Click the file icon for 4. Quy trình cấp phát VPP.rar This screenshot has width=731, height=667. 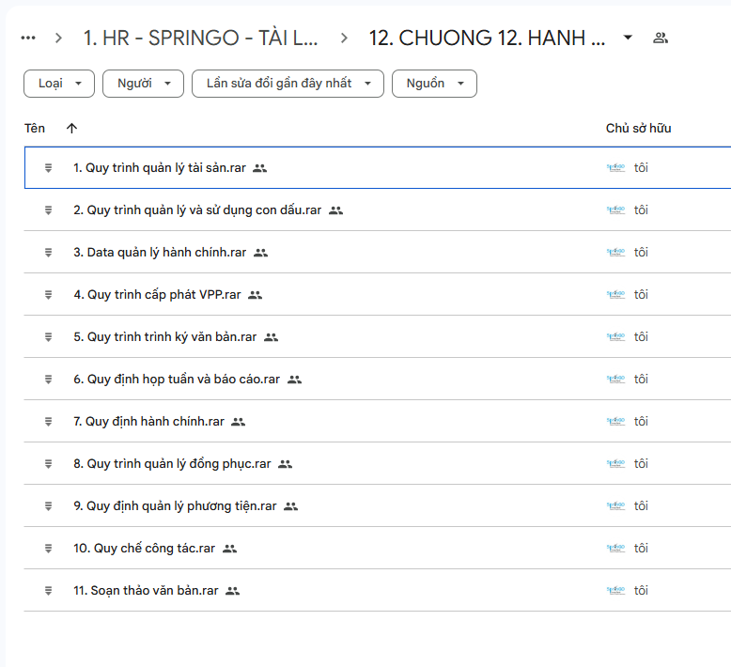tap(49, 295)
